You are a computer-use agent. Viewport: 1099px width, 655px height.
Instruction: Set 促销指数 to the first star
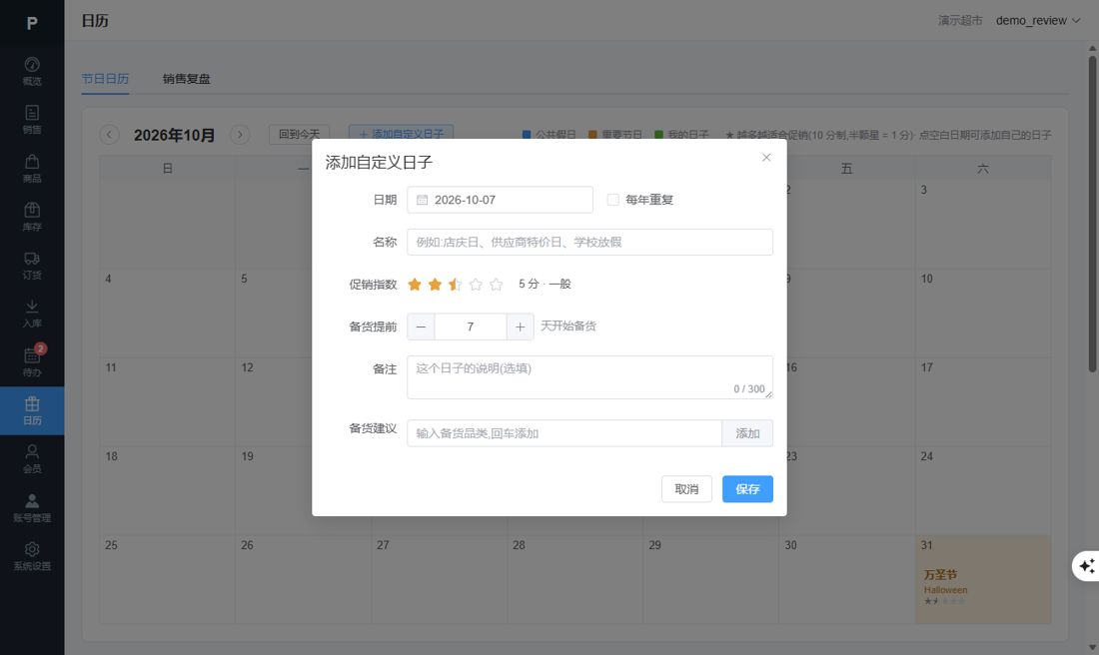tap(415, 285)
